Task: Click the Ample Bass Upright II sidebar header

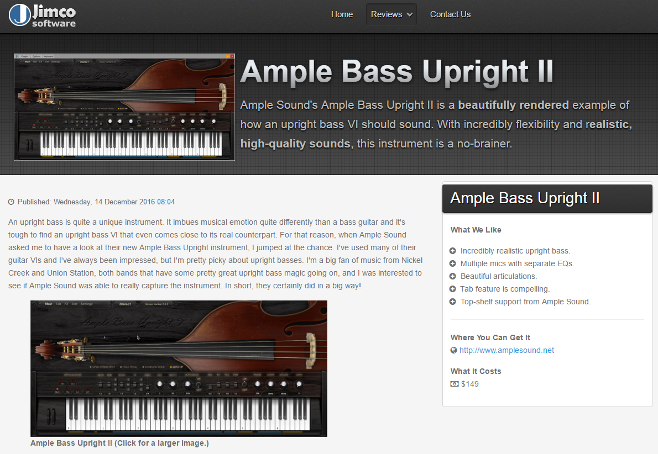Action: [547, 198]
